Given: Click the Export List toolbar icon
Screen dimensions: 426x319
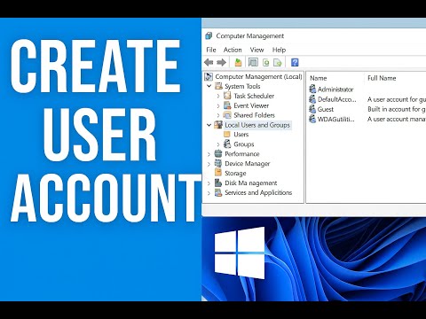Looking at the screenshot, I should (278, 62).
